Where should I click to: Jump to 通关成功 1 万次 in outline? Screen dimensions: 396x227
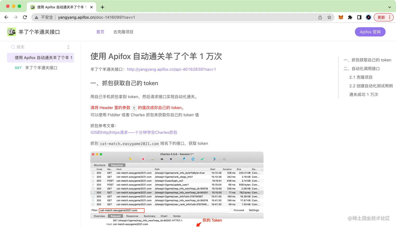click(x=364, y=94)
